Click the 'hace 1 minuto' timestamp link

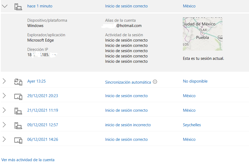[40, 6]
